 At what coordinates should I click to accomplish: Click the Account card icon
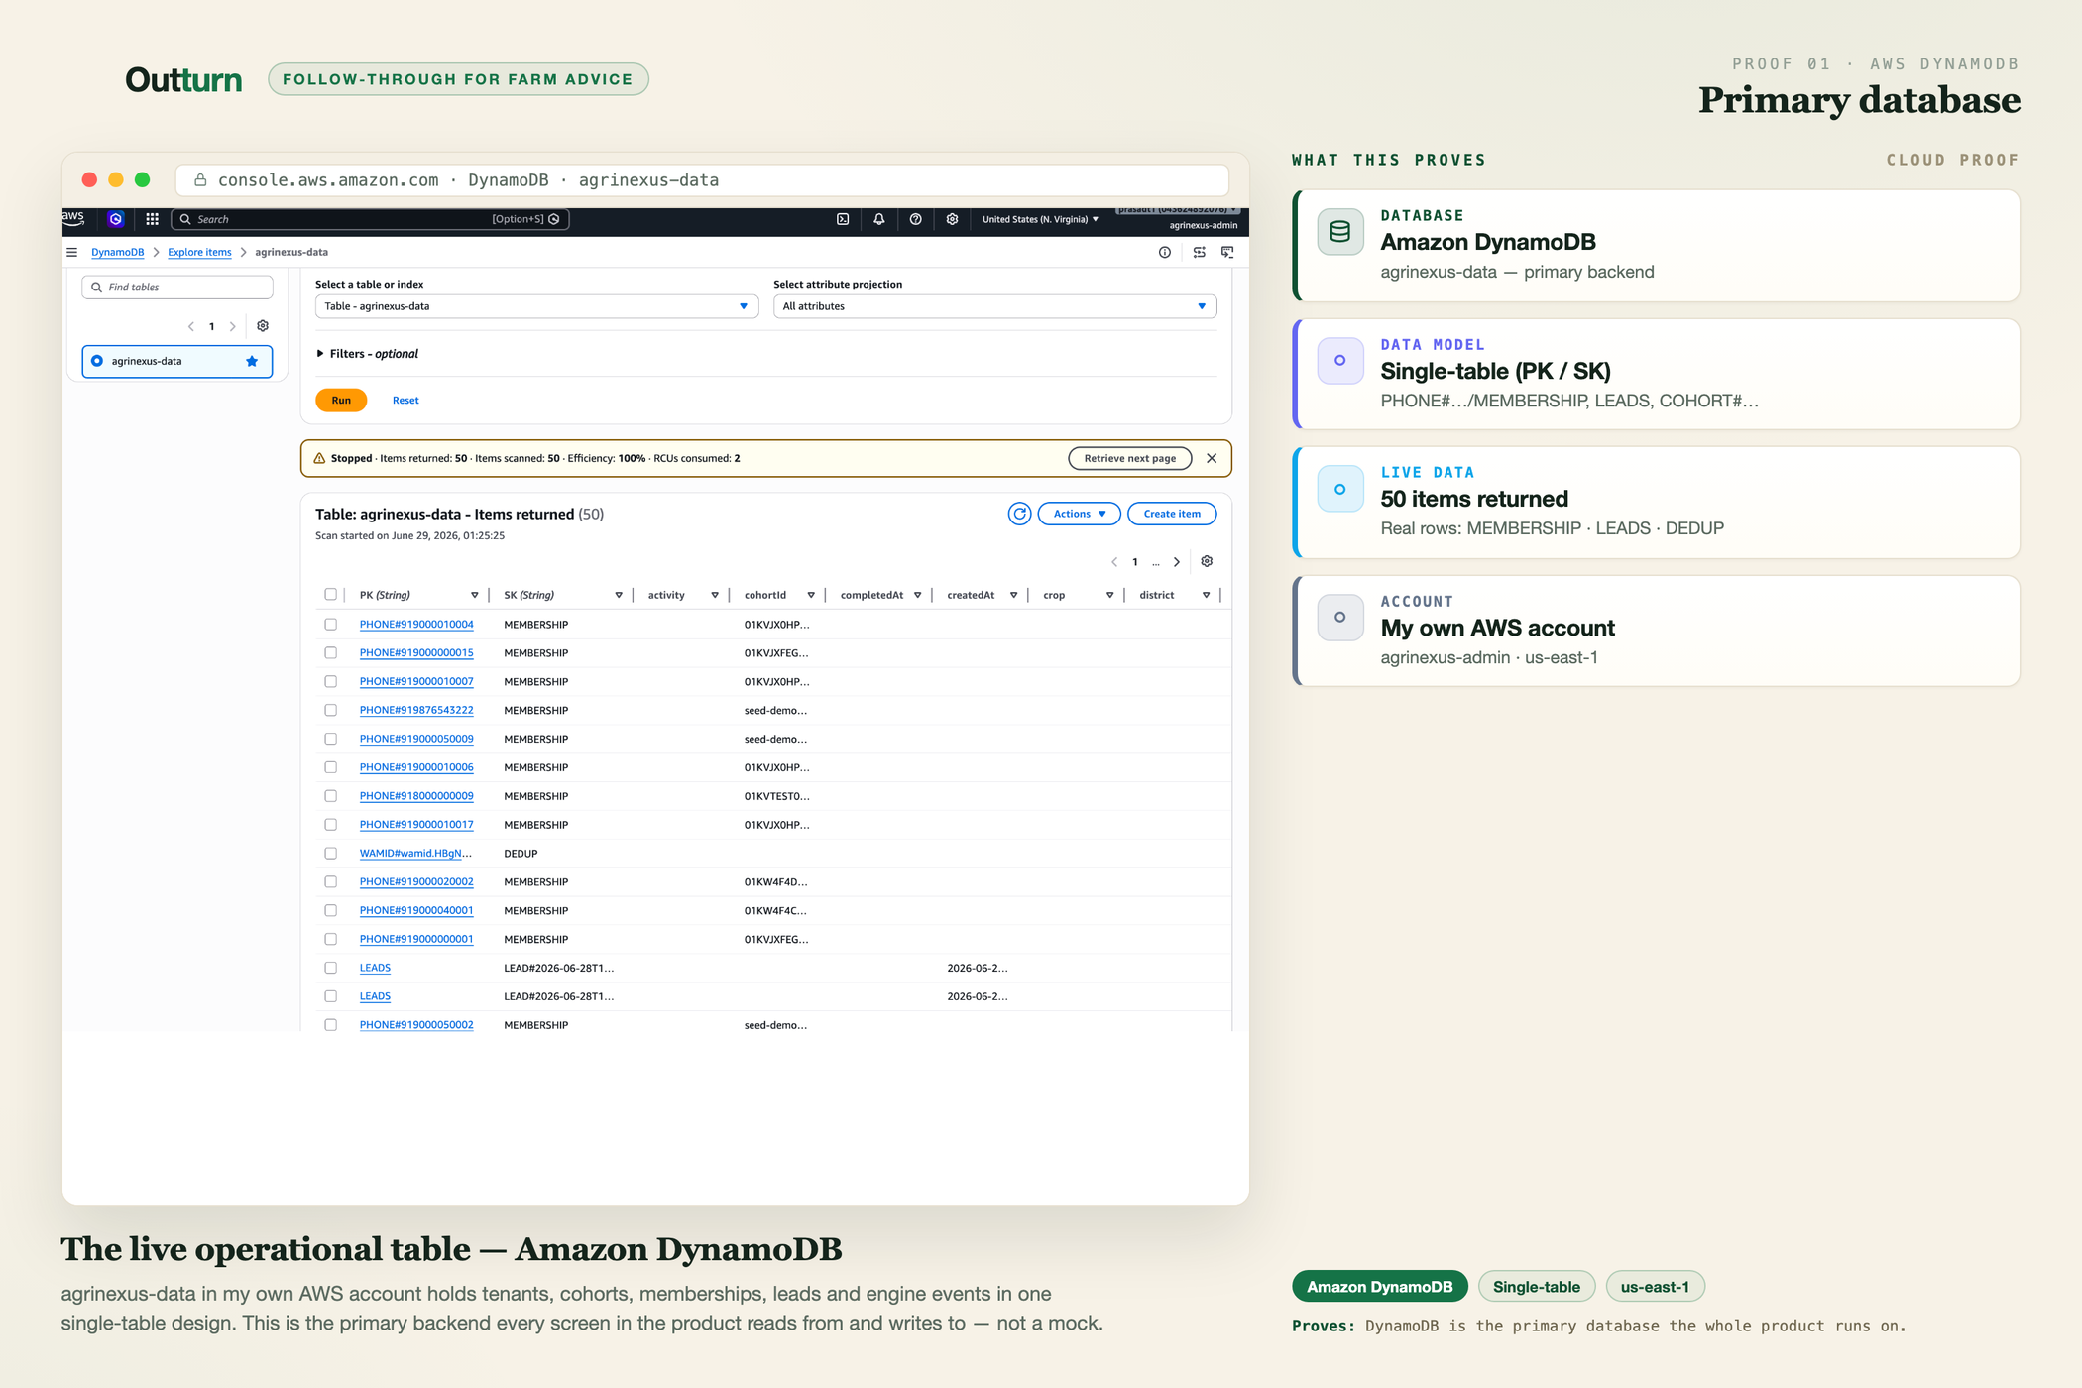[x=1339, y=618]
